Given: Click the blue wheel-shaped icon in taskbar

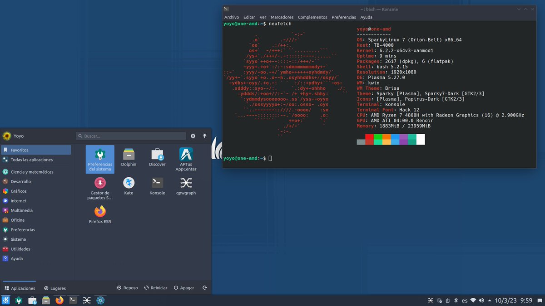Looking at the screenshot, I should (100, 300).
